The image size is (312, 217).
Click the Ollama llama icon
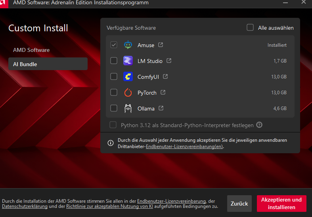tap(128, 108)
